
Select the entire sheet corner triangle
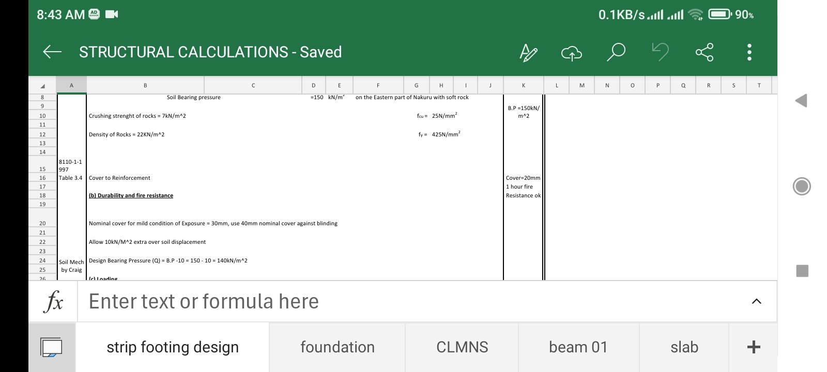click(42, 86)
